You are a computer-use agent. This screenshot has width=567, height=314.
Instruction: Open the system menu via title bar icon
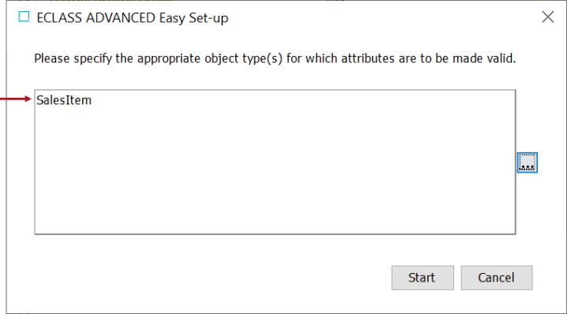tap(24, 17)
